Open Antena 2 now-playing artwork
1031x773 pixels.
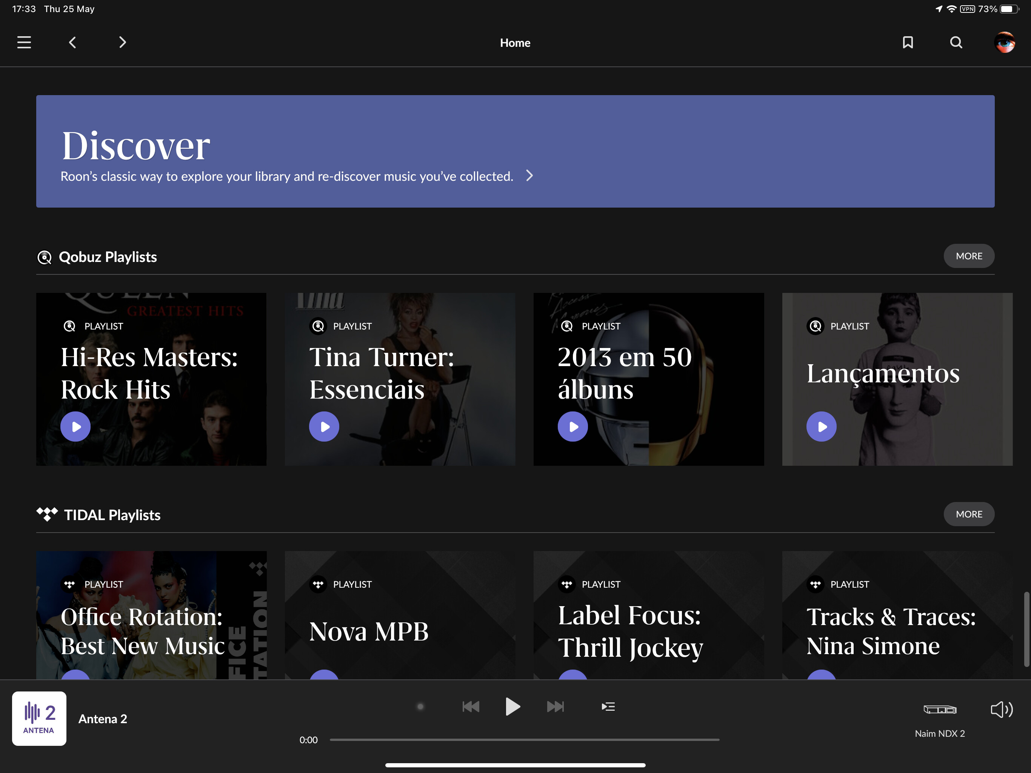(39, 718)
